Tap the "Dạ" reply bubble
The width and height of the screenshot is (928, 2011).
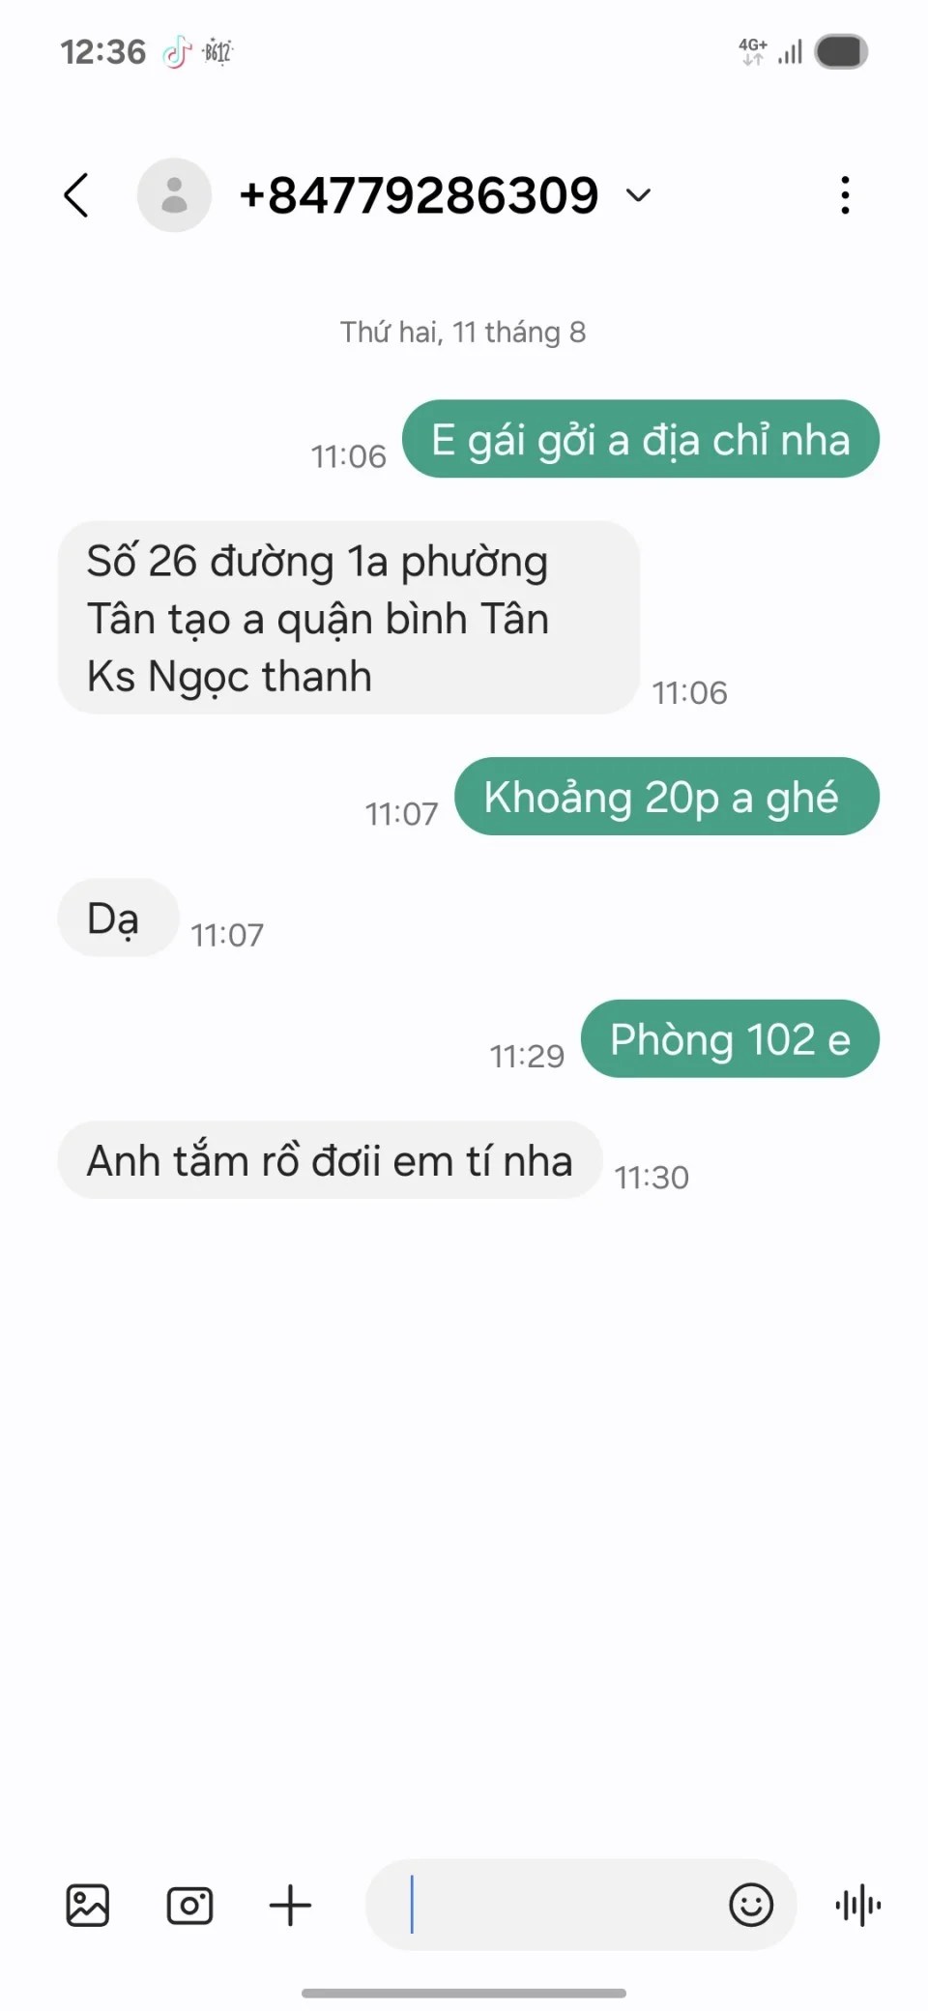coord(118,918)
